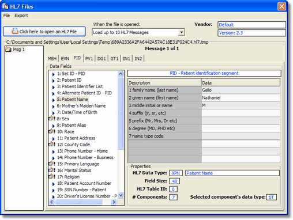Click the table icon beside 16: Marital Status
Screen dimensions: 293x220
pos(52,170)
